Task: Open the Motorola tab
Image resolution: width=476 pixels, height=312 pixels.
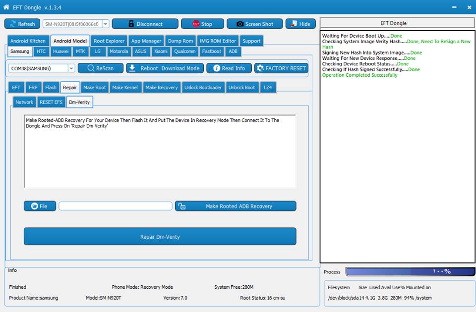Action: pos(119,52)
